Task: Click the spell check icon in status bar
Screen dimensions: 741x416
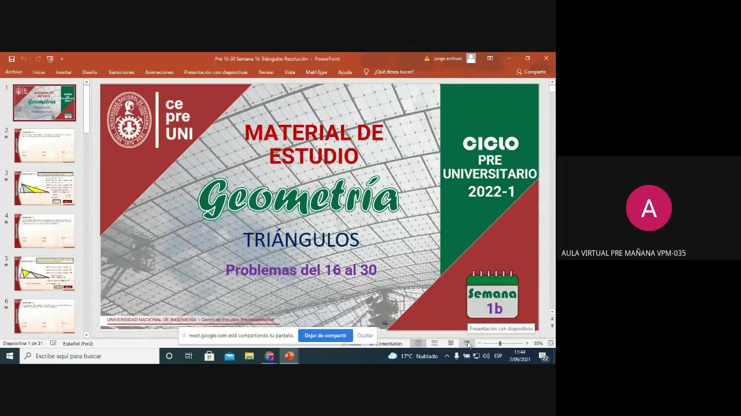Action: click(53, 343)
